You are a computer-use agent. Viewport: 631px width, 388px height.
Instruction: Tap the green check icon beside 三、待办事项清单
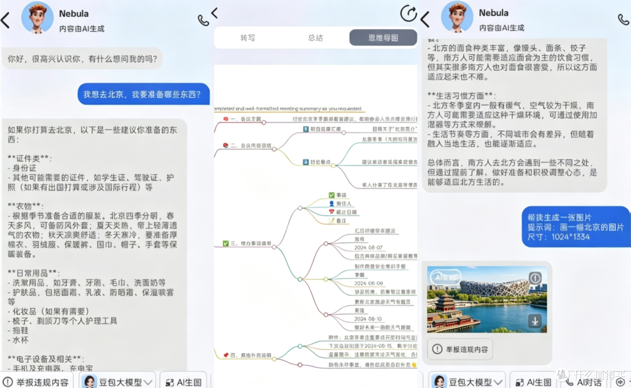point(226,243)
